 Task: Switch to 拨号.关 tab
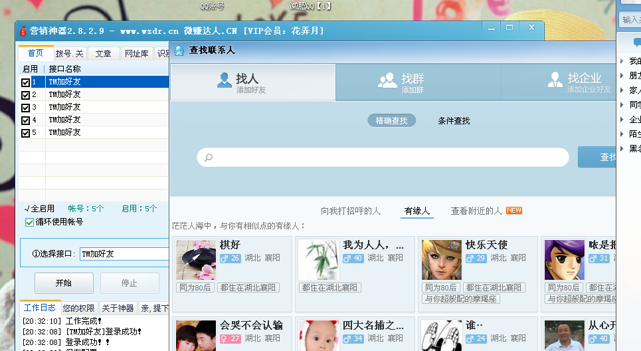pyautogui.click(x=70, y=54)
